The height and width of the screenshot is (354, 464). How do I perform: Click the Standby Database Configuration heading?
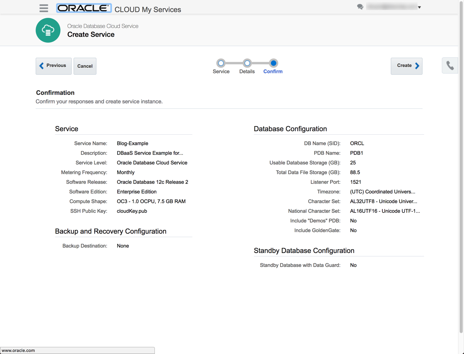click(304, 251)
